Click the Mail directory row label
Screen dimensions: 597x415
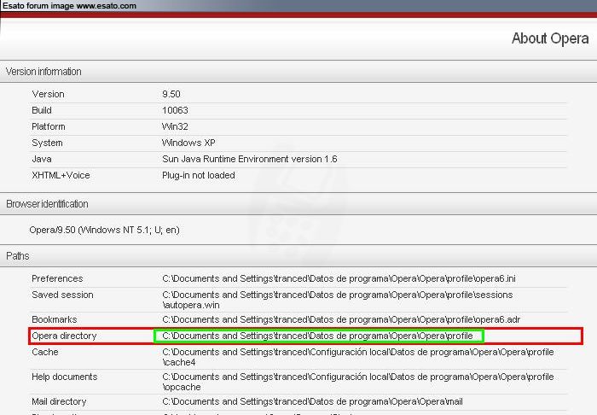coord(59,401)
